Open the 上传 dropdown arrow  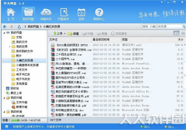[65, 34]
